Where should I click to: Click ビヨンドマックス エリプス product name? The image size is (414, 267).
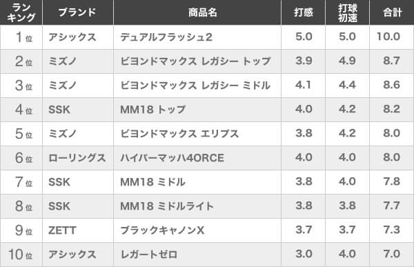(x=179, y=134)
